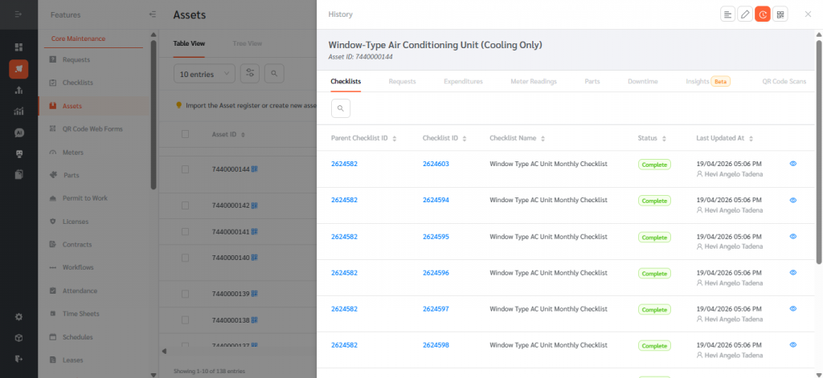Click the filter icon in Assets toolbar
Screen dimensions: 823x378
250,74
